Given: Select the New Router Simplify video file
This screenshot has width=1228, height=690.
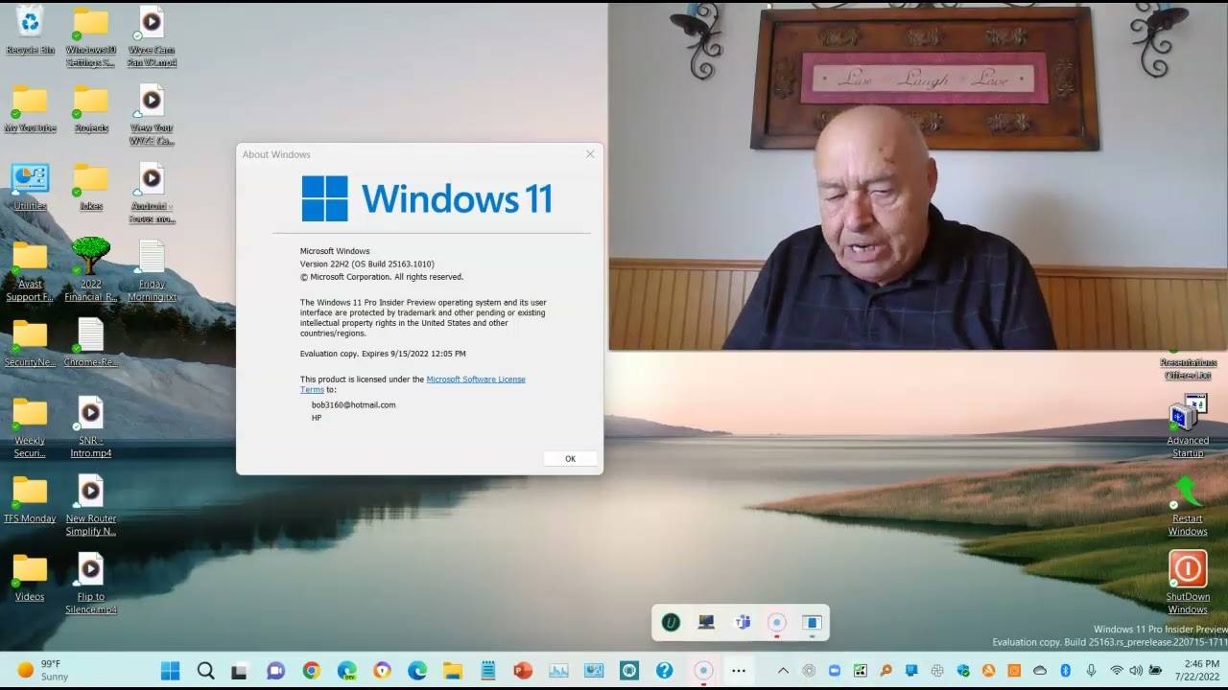Looking at the screenshot, I should click(x=91, y=506).
